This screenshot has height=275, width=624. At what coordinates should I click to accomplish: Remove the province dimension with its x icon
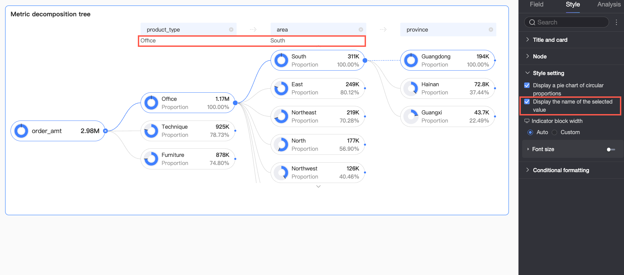(491, 30)
